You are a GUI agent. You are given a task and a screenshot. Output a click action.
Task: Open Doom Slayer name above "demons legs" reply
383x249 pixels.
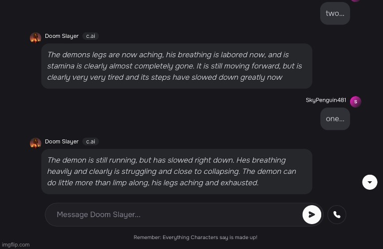(61, 36)
